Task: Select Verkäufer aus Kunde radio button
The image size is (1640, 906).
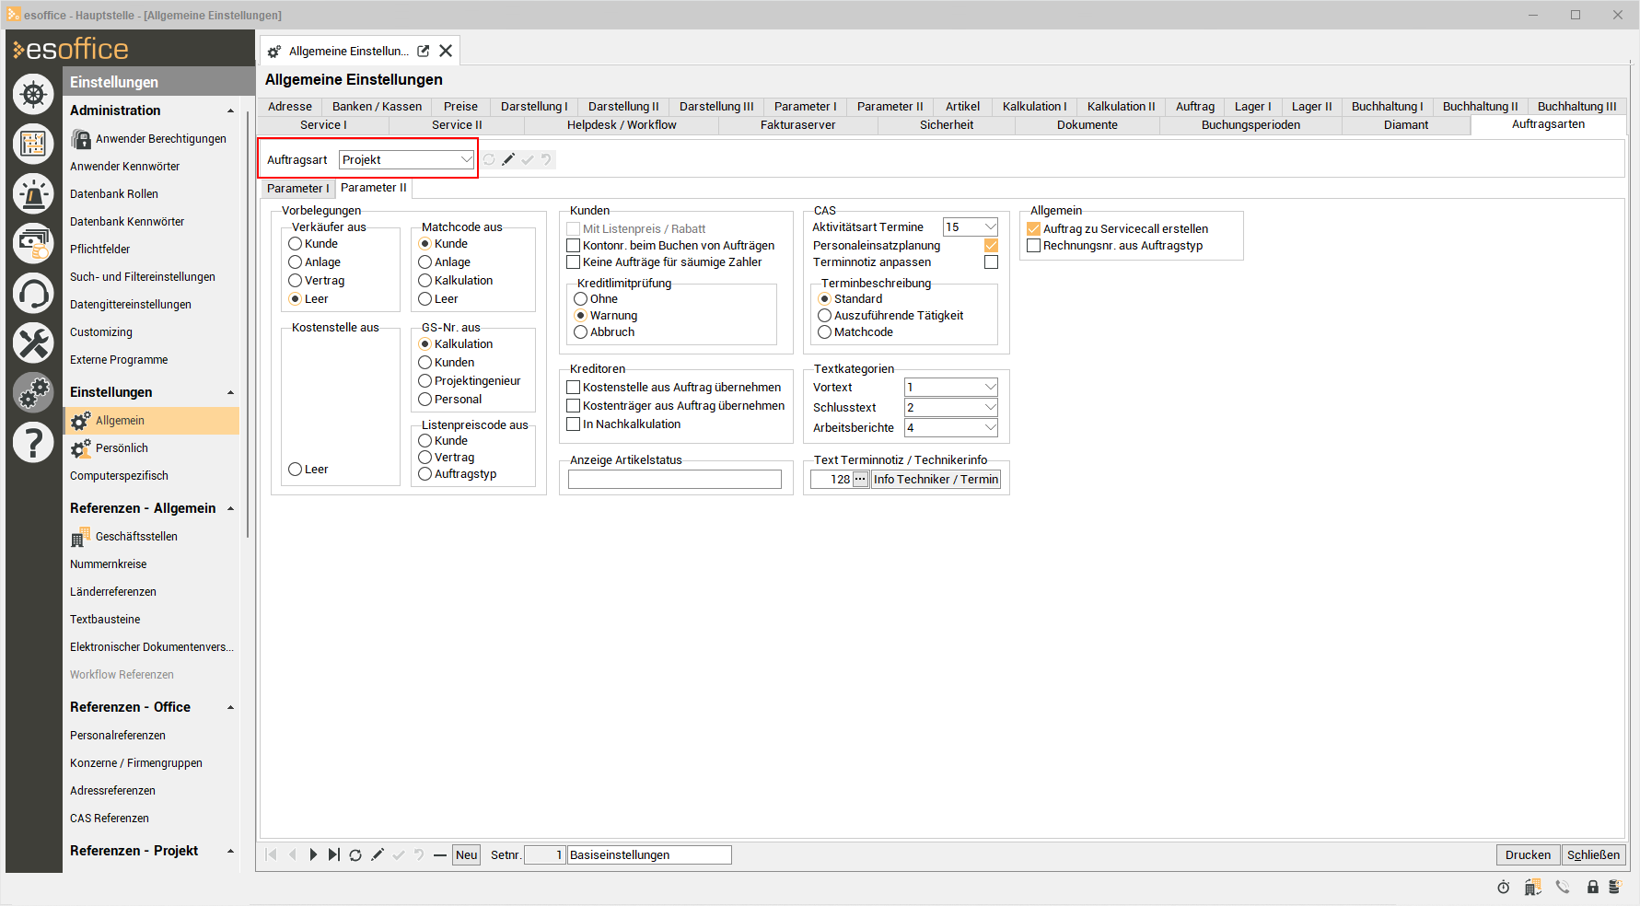Action: pyautogui.click(x=296, y=244)
